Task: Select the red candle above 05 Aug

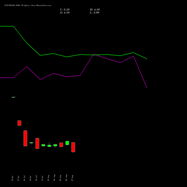Action: pyautogui.click(x=61, y=145)
